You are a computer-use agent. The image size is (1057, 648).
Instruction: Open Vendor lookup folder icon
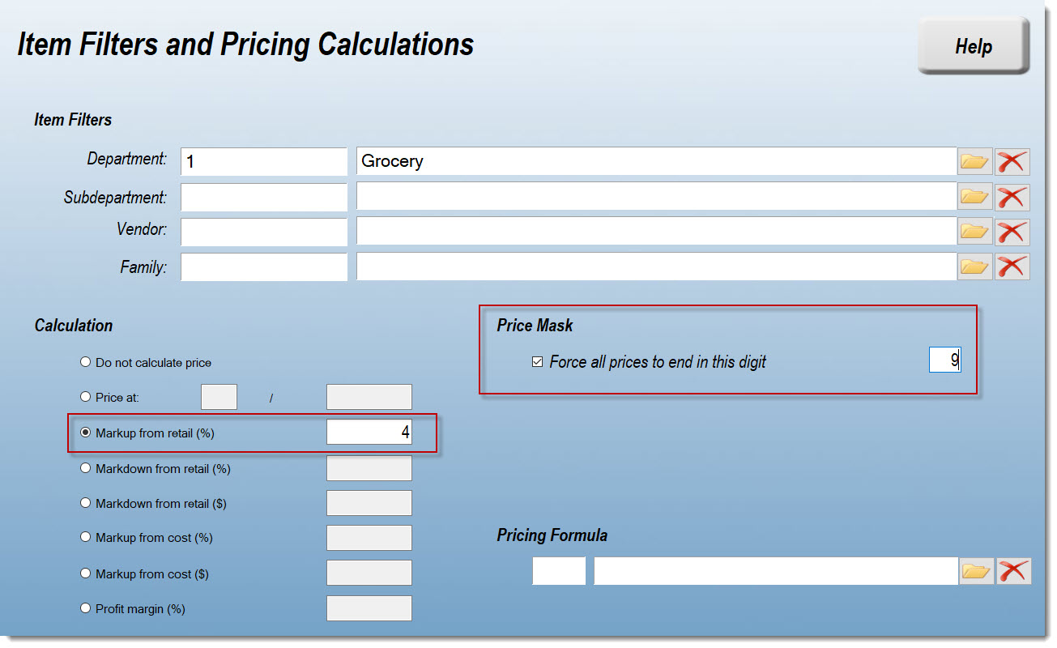pos(974,232)
